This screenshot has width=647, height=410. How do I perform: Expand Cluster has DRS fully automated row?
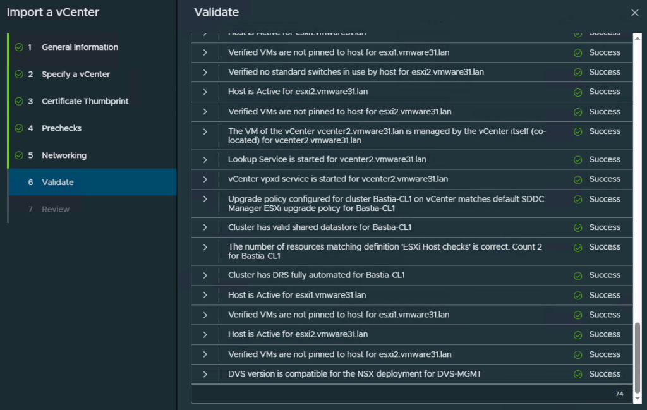tap(205, 275)
